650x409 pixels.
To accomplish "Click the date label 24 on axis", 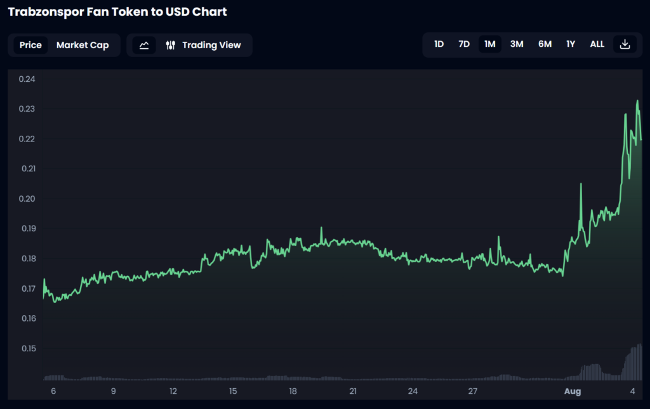I will (413, 391).
